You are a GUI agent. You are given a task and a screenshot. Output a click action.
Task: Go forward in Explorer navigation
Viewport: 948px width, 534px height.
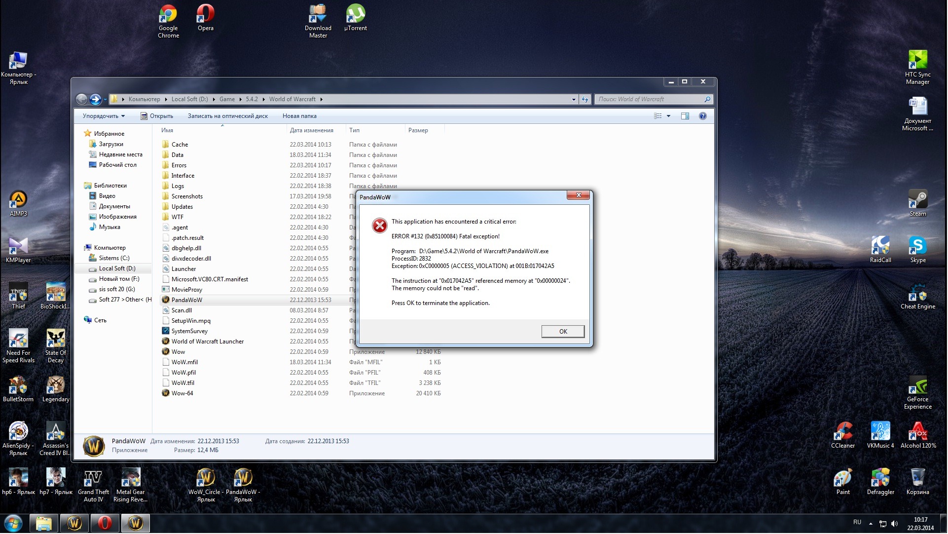point(95,99)
